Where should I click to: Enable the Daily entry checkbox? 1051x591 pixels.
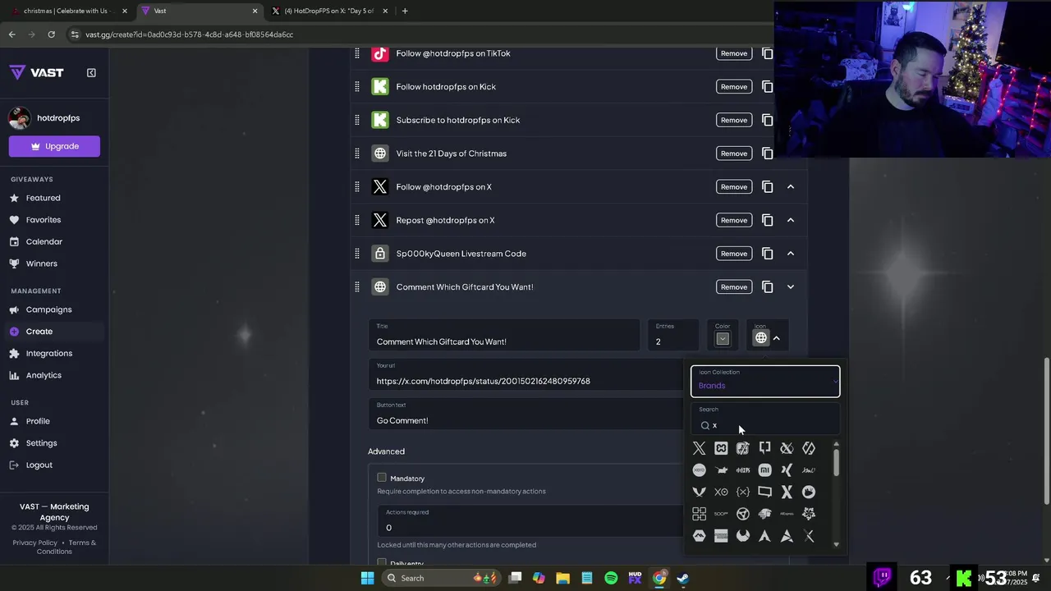tap(382, 563)
